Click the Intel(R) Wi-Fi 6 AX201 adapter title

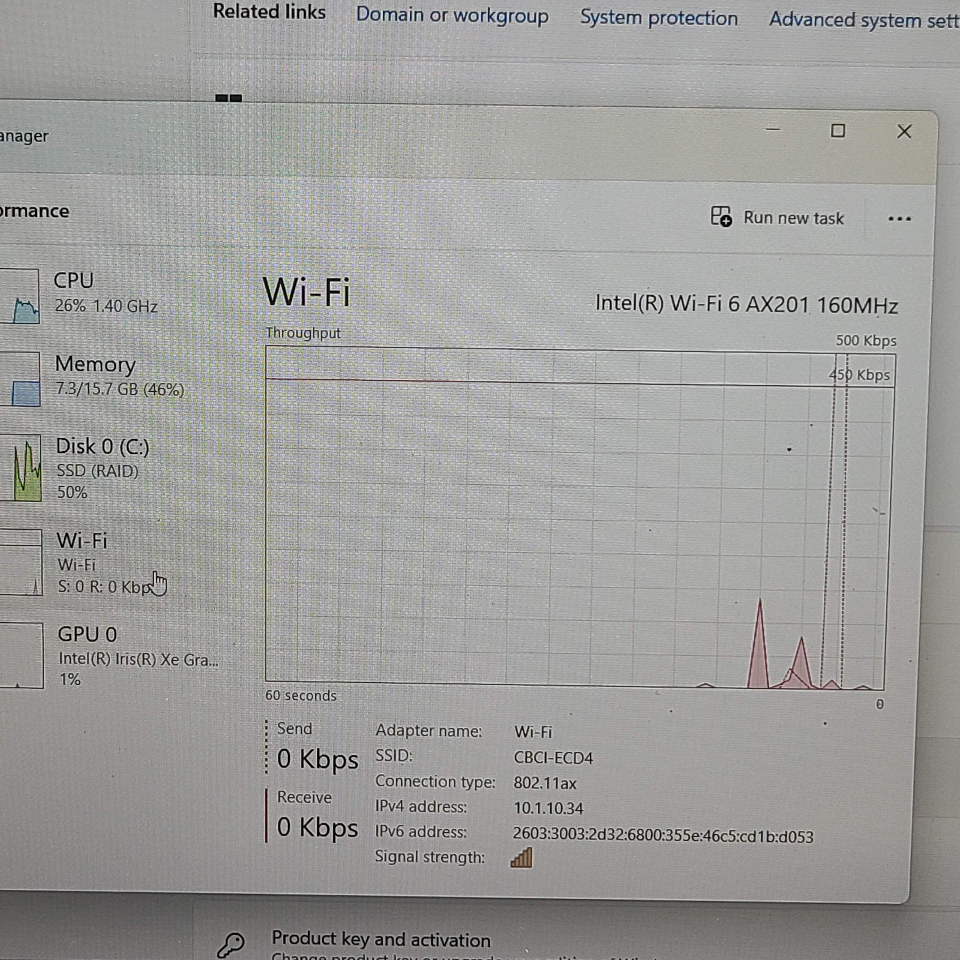pos(746,304)
